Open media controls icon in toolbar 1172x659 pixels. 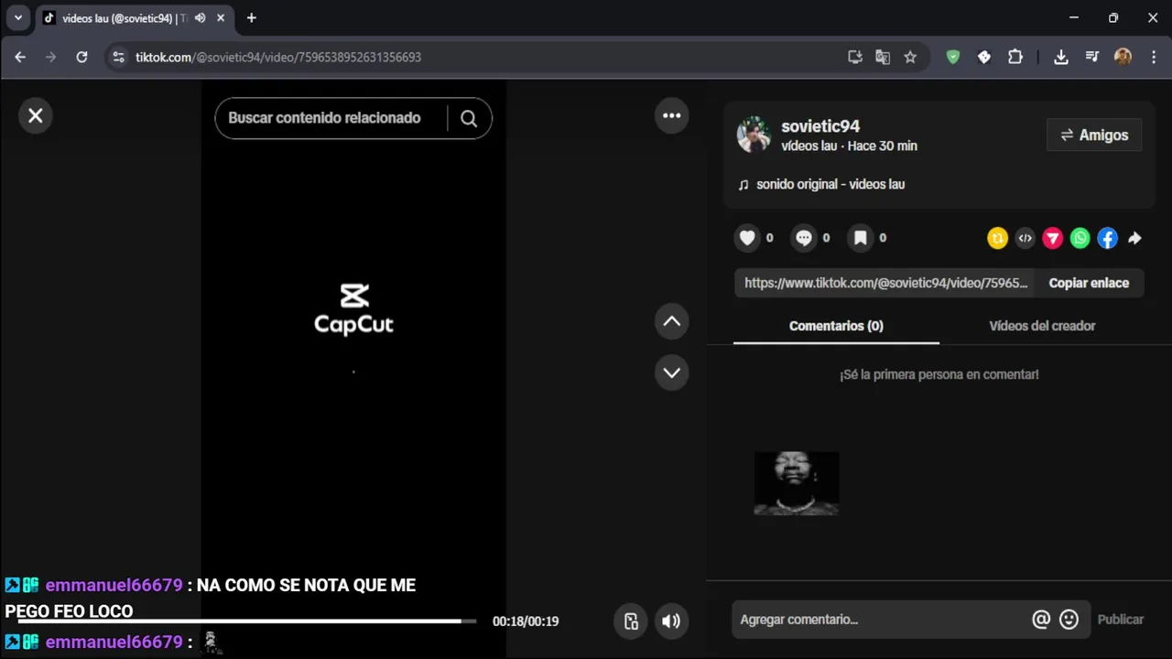[1092, 57]
